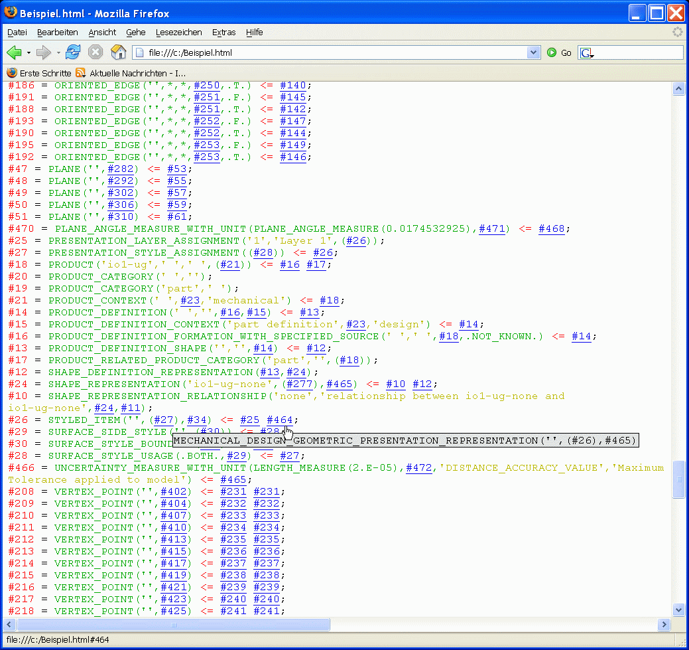Follow the #468 link after PLANE_ANGLE_MEASURE_WITH_UNIT
The width and height of the screenshot is (689, 650).
coord(551,229)
